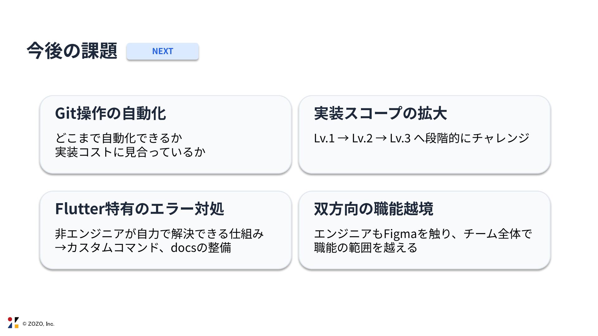Click the line 職能の範囲を越える
Viewport: 598px width, 336px height.
click(365, 248)
